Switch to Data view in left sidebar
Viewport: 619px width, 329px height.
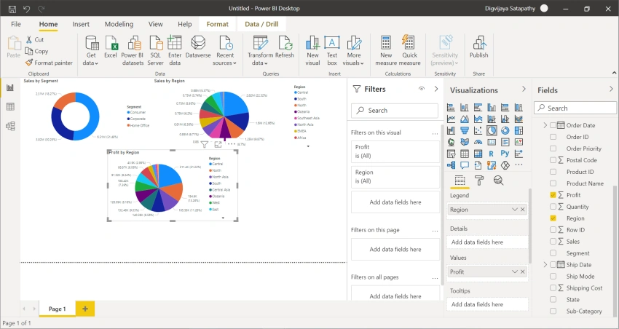(10, 106)
